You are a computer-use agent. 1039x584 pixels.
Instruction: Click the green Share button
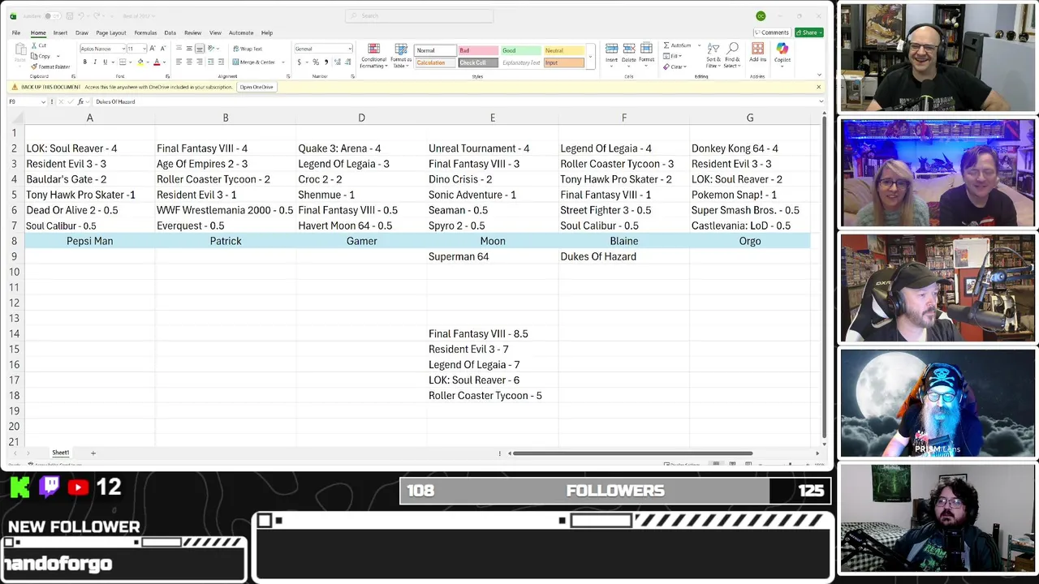pyautogui.click(x=808, y=32)
